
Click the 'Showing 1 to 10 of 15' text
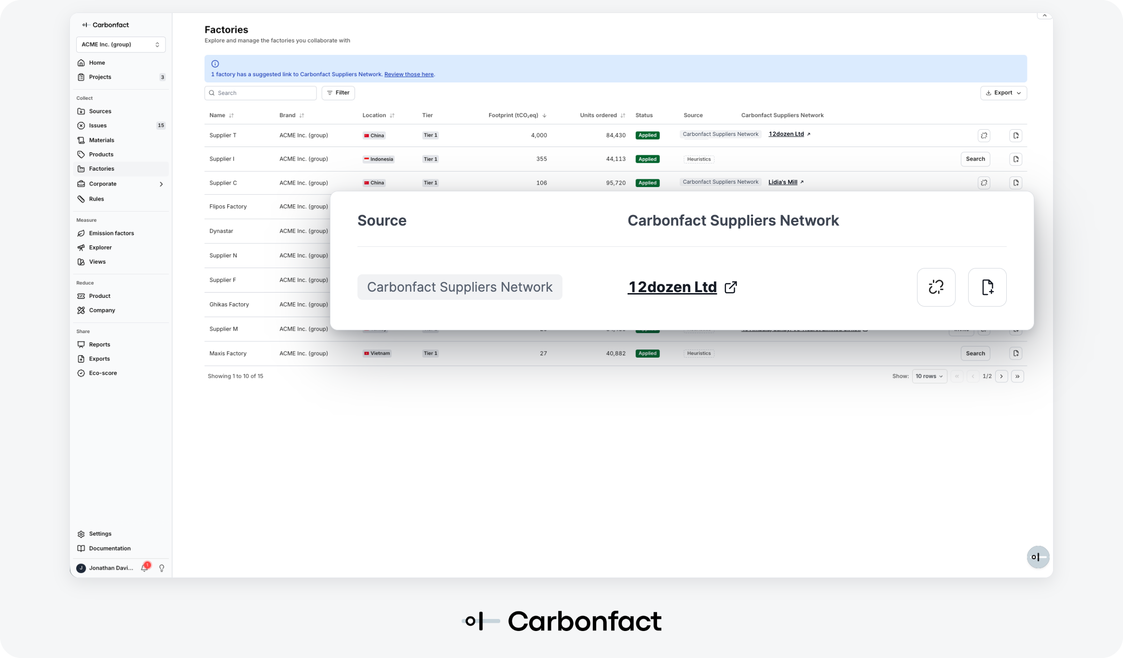pos(235,376)
